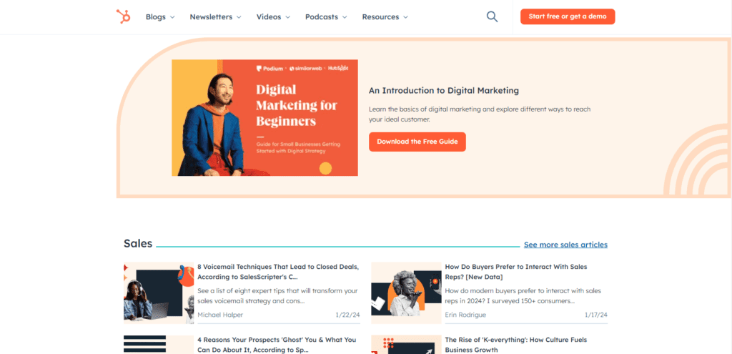Open The Rise of 'K-everything' article
Screen dimensions: 732x354
[517, 345]
